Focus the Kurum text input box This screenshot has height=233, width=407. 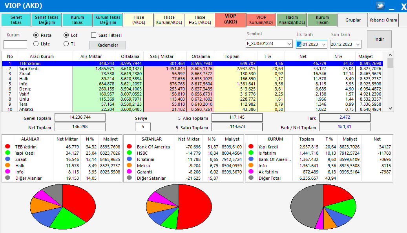click(x=15, y=45)
